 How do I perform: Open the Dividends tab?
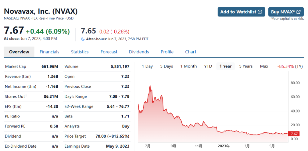pyautogui.click(x=139, y=52)
